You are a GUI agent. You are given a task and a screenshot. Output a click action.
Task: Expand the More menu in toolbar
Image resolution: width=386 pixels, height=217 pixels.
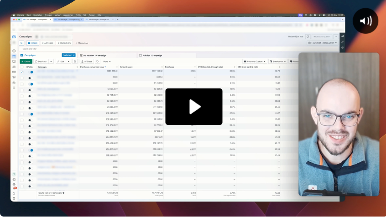107,62
